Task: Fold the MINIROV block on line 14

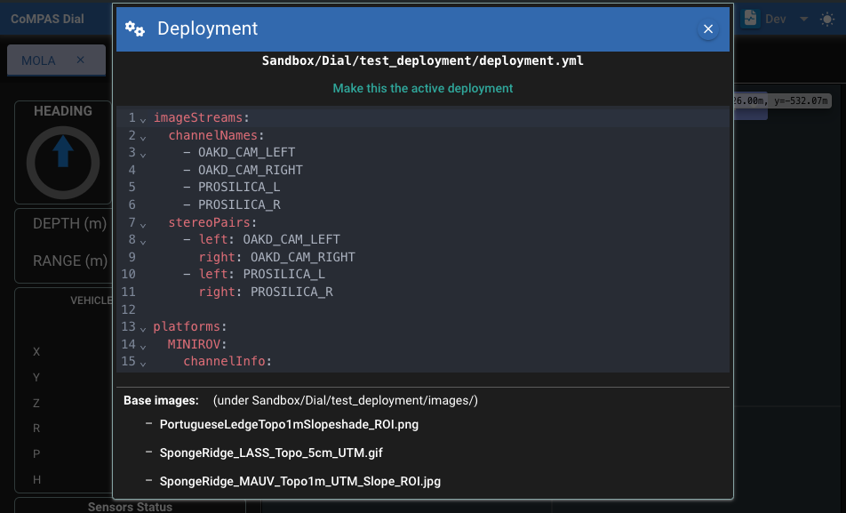Action: pos(143,345)
